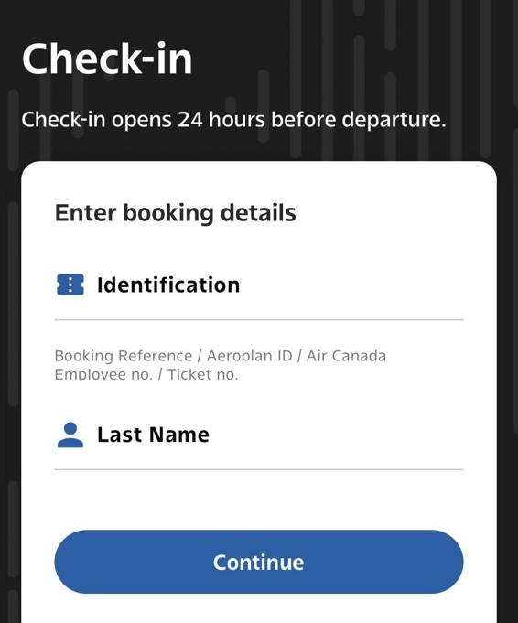This screenshot has width=518, height=623.
Task: Focus the Last Name input field
Action: 259,435
